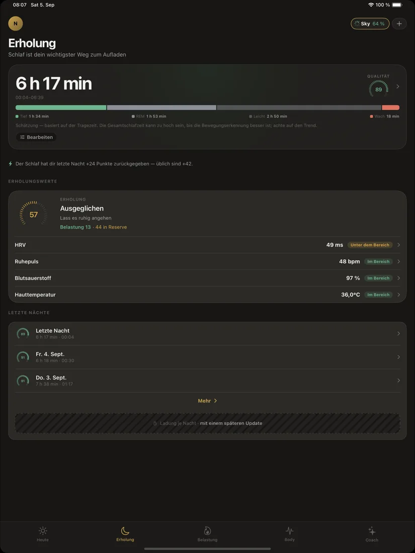Image resolution: width=415 pixels, height=553 pixels.
Task: Tap the lightning bolt icon beside sleep points note
Action: point(11,164)
